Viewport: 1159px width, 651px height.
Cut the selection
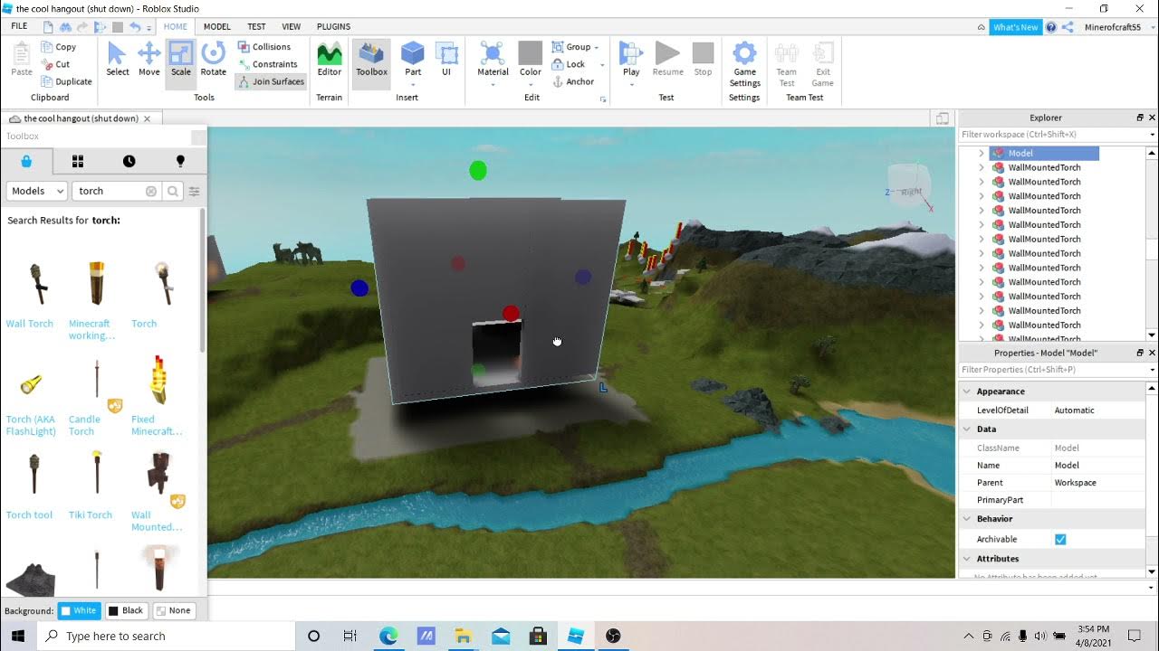pos(55,64)
